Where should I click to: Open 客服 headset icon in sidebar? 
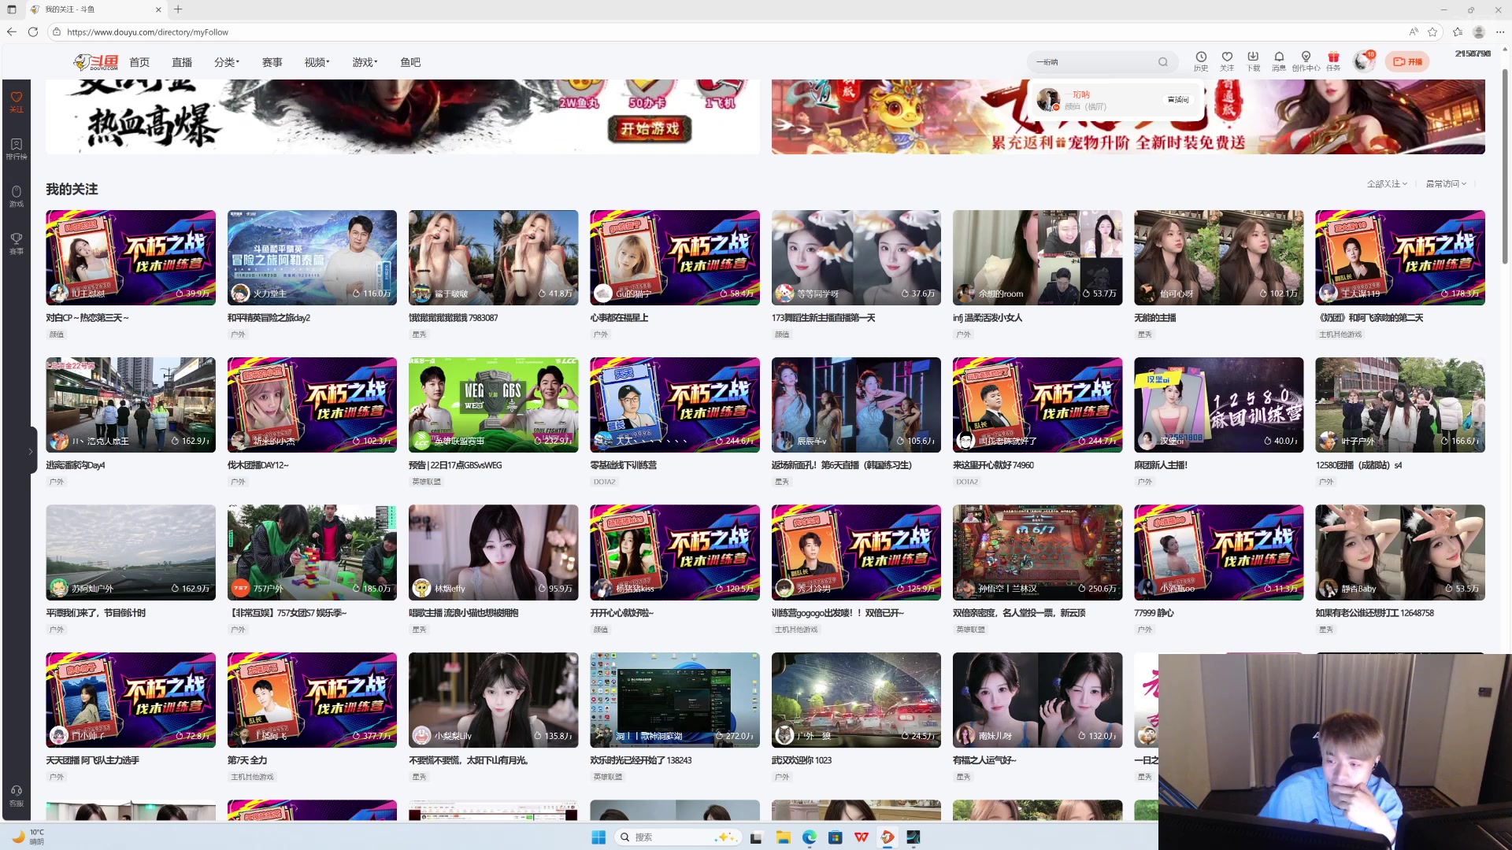pyautogui.click(x=17, y=794)
